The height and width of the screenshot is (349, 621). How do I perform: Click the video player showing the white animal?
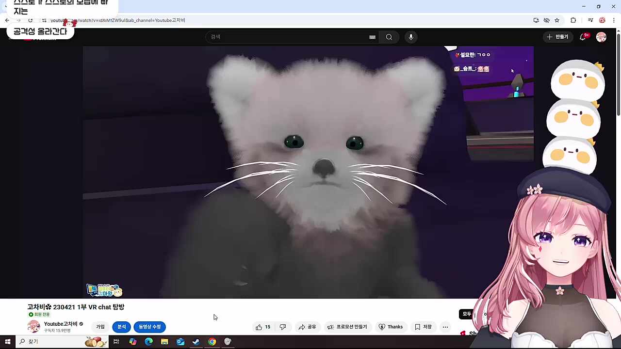coord(308,172)
